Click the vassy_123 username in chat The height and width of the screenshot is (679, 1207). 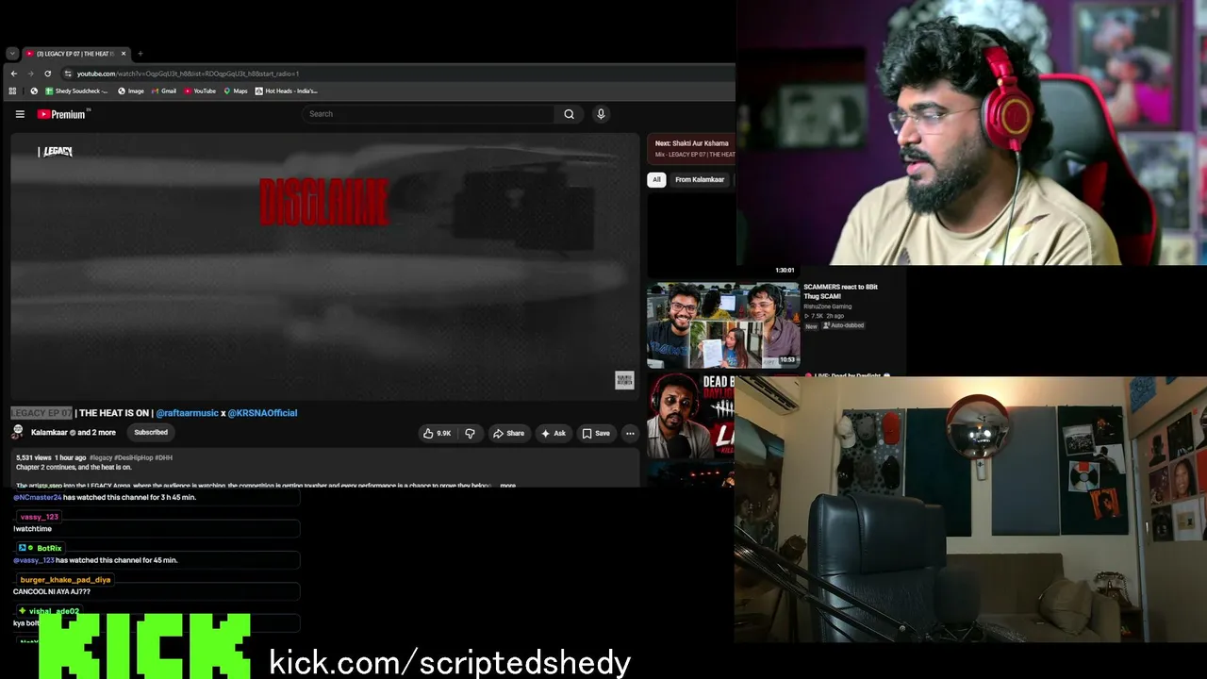[40, 517]
